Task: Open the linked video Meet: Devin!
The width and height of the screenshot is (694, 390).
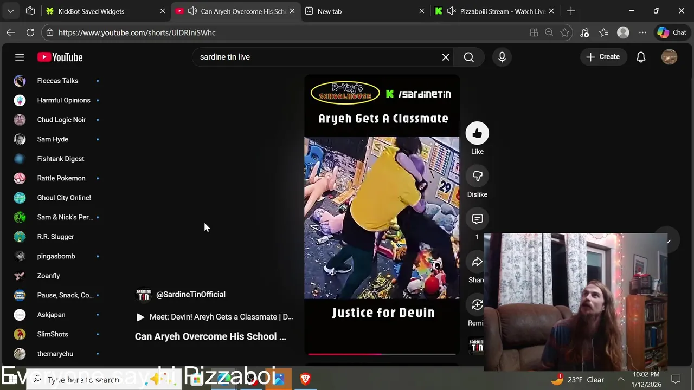Action: point(215,317)
